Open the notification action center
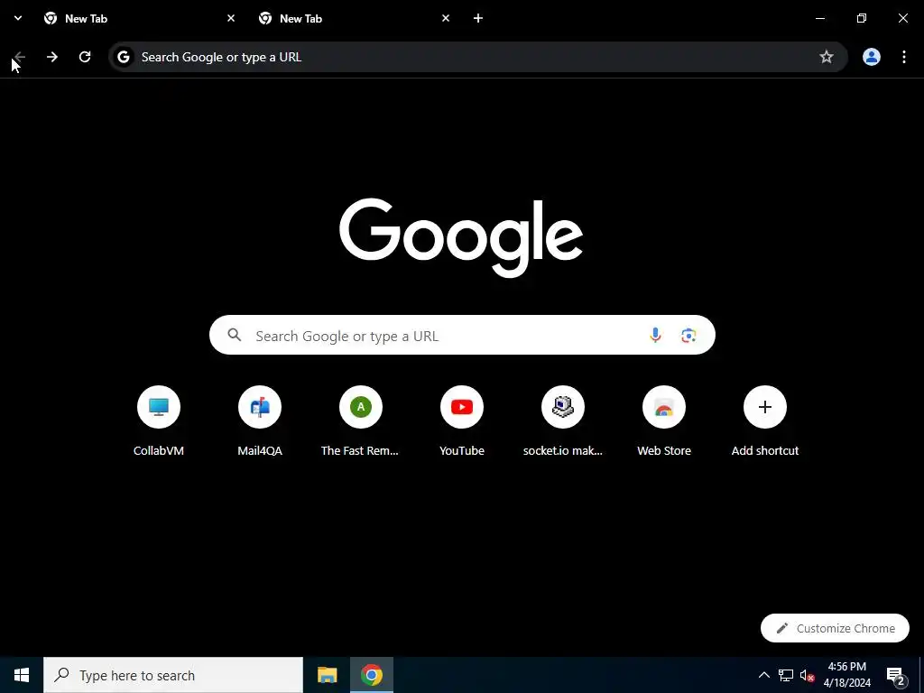 point(896,677)
